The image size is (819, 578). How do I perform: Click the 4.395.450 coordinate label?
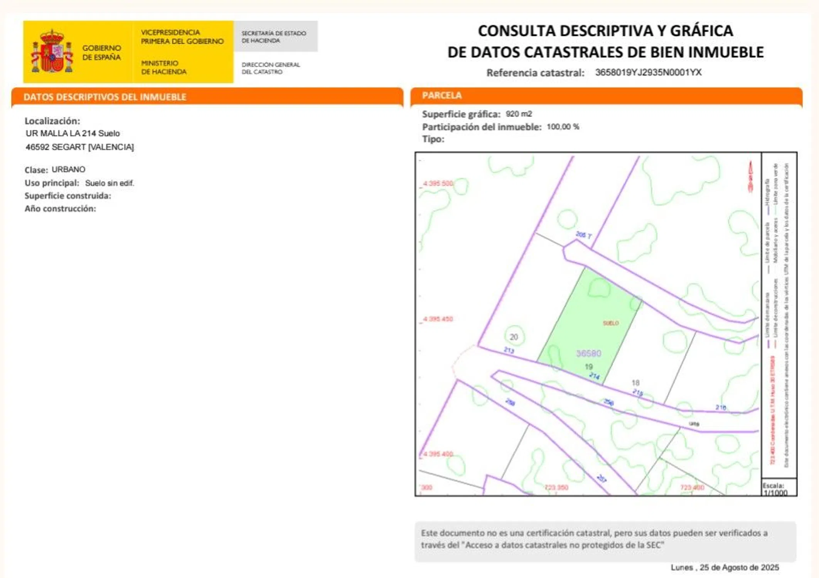438,319
